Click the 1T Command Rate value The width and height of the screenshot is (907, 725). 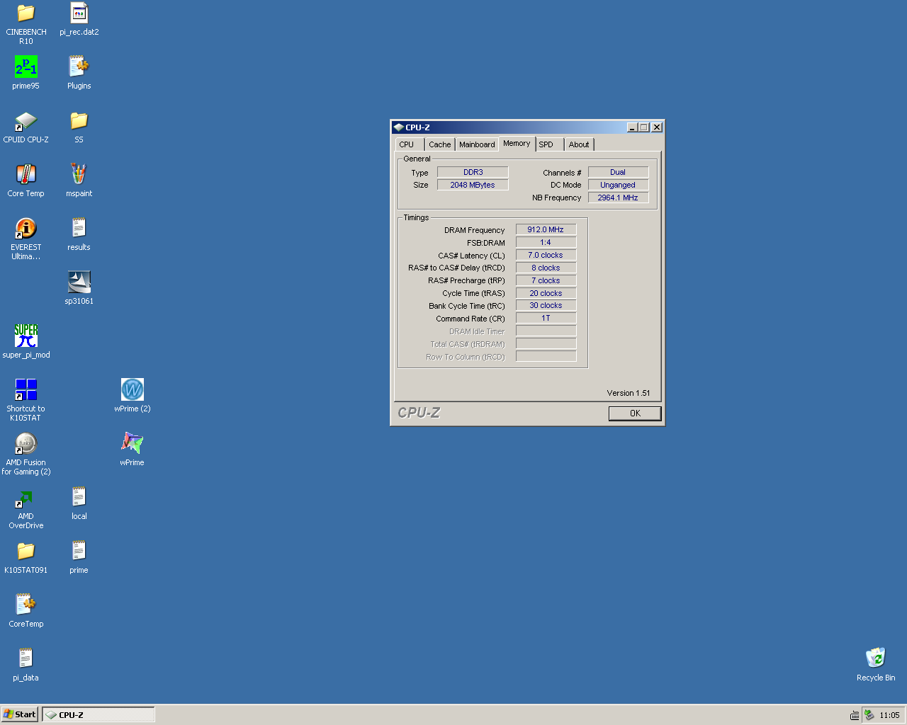(546, 318)
